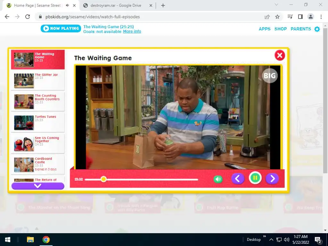Screen dimensions: 328x246
Task: Bookmark this page with the star icon
Action: (277, 17)
